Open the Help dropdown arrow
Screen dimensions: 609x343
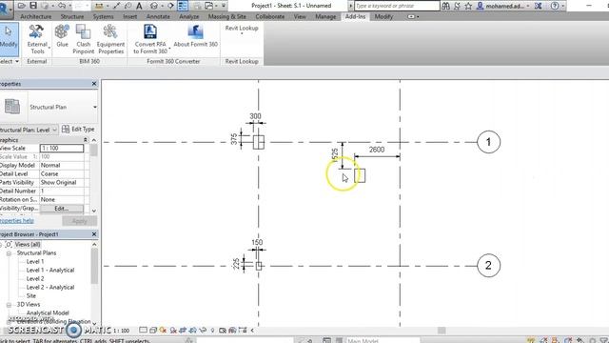click(563, 6)
